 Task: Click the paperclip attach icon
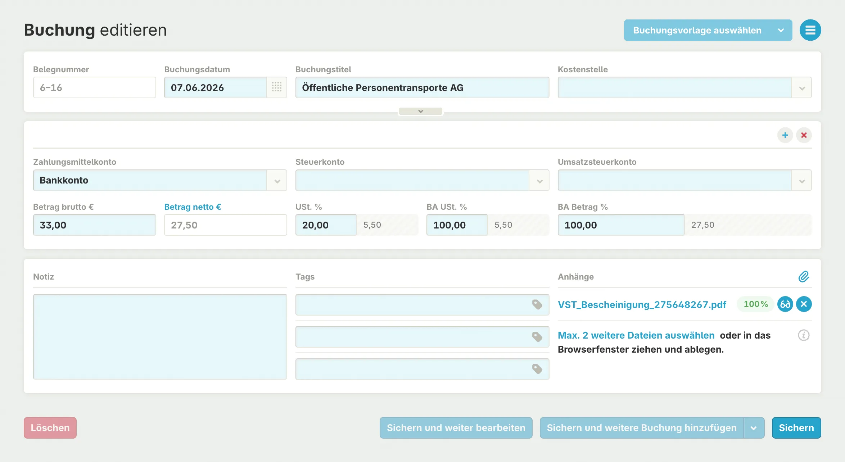804,277
